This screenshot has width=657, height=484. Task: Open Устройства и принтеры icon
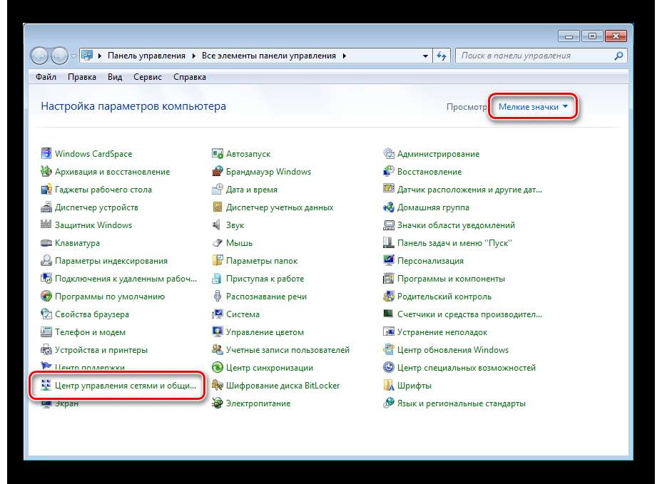[46, 349]
